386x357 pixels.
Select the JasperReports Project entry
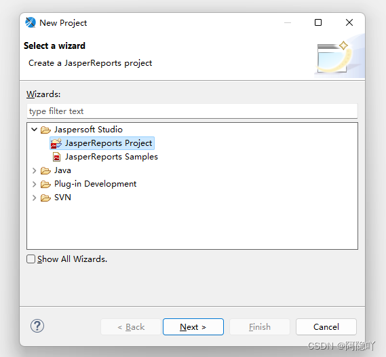click(x=102, y=143)
